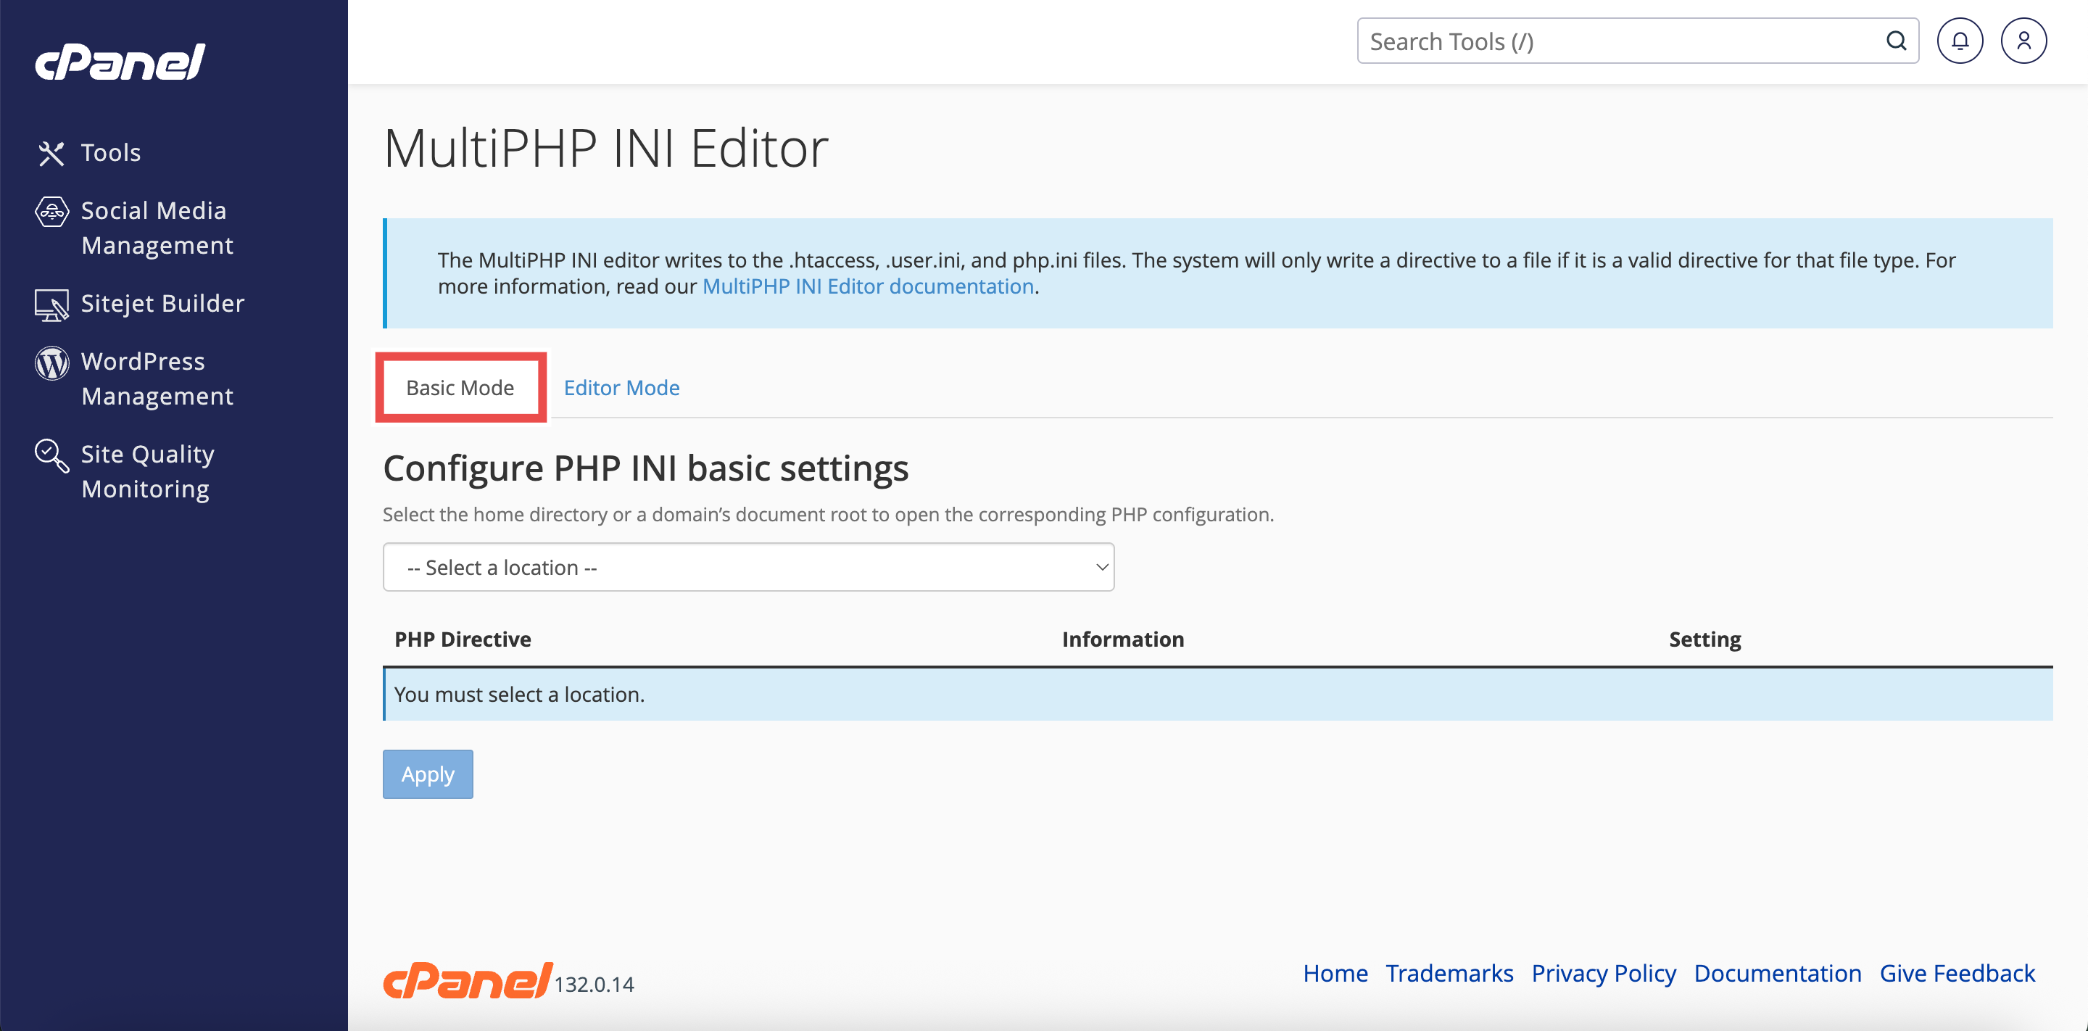The height and width of the screenshot is (1031, 2088).
Task: Open the Trademarks footer link
Action: (x=1449, y=973)
